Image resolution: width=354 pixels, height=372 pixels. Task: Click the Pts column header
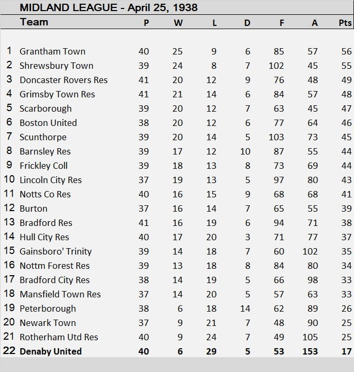click(344, 23)
